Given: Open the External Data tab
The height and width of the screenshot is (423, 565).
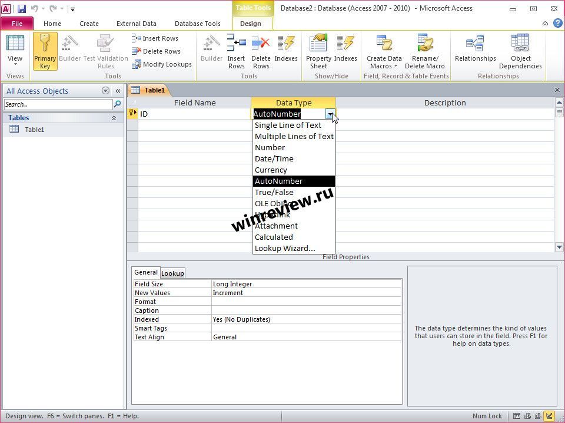Looking at the screenshot, I should [136, 24].
